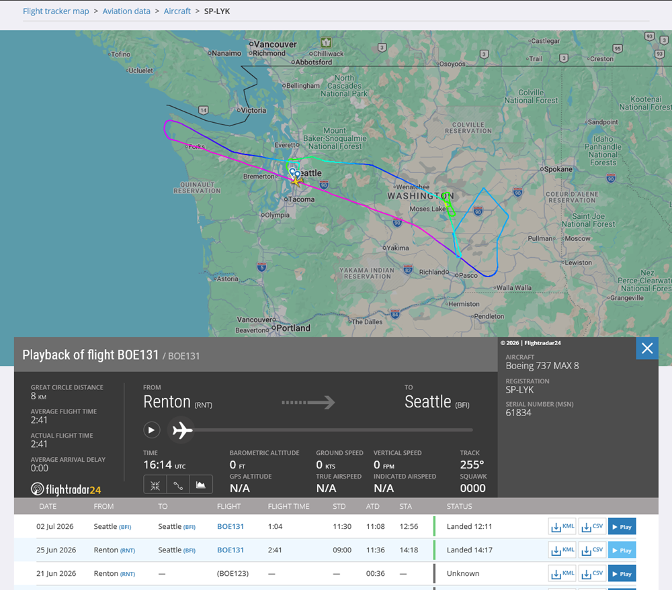Click the ATD column header
Image resolution: width=672 pixels, height=590 pixels.
[x=372, y=506]
